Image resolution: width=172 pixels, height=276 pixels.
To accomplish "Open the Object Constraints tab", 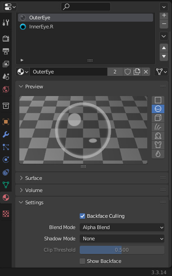I will point(6,172).
